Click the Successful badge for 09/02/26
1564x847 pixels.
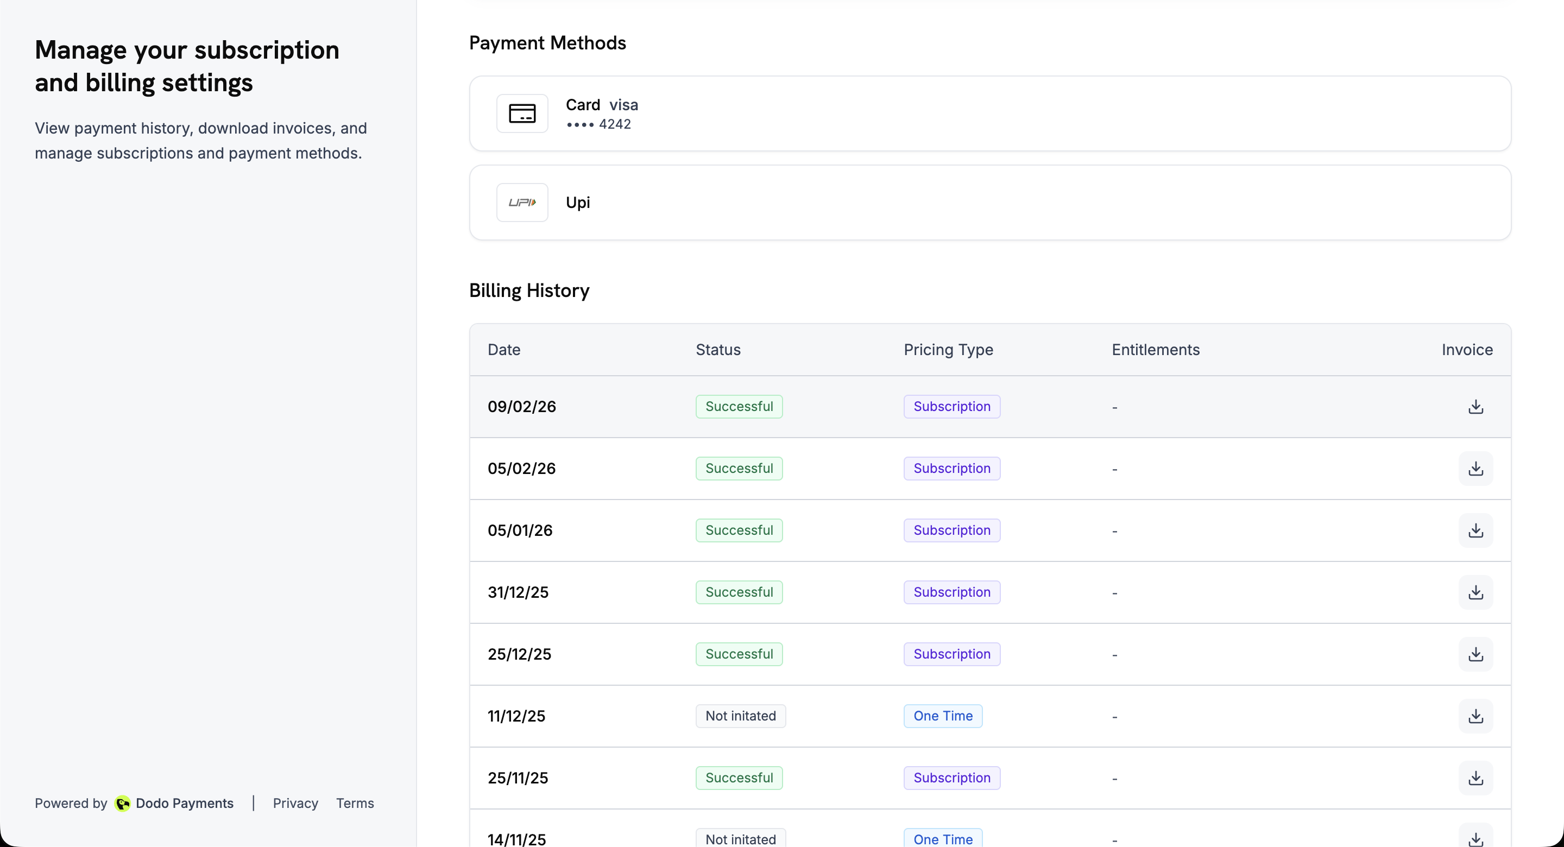[x=739, y=406]
